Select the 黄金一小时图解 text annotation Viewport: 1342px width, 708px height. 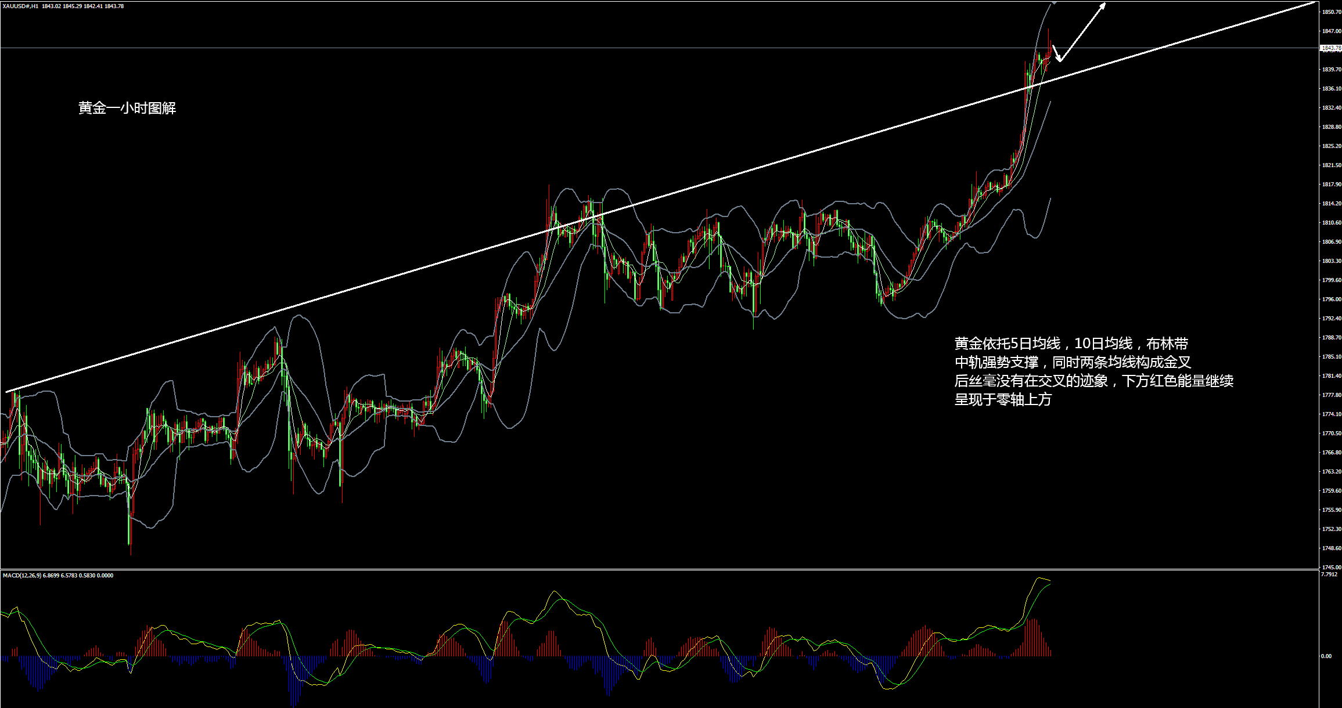tap(127, 108)
